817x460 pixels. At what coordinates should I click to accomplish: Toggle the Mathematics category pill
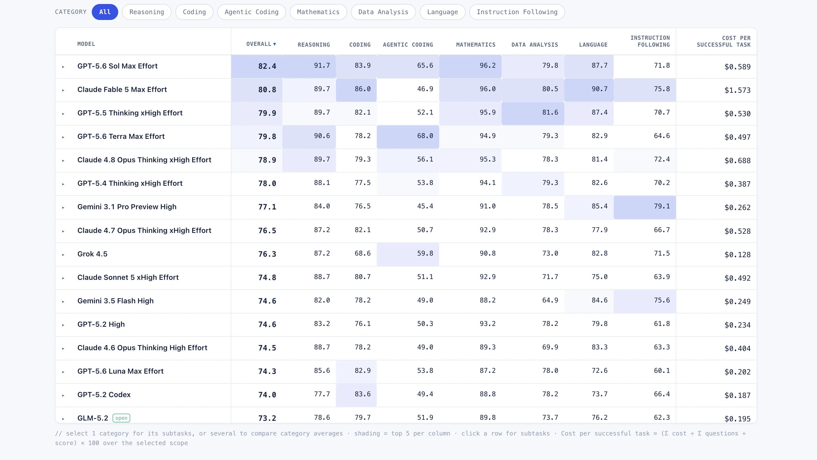tap(318, 12)
